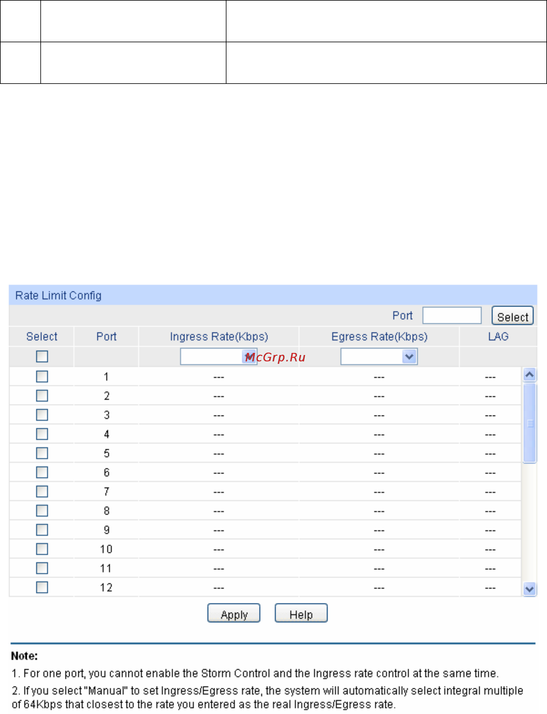Open the Ingress Rate dropdown

click(219, 356)
